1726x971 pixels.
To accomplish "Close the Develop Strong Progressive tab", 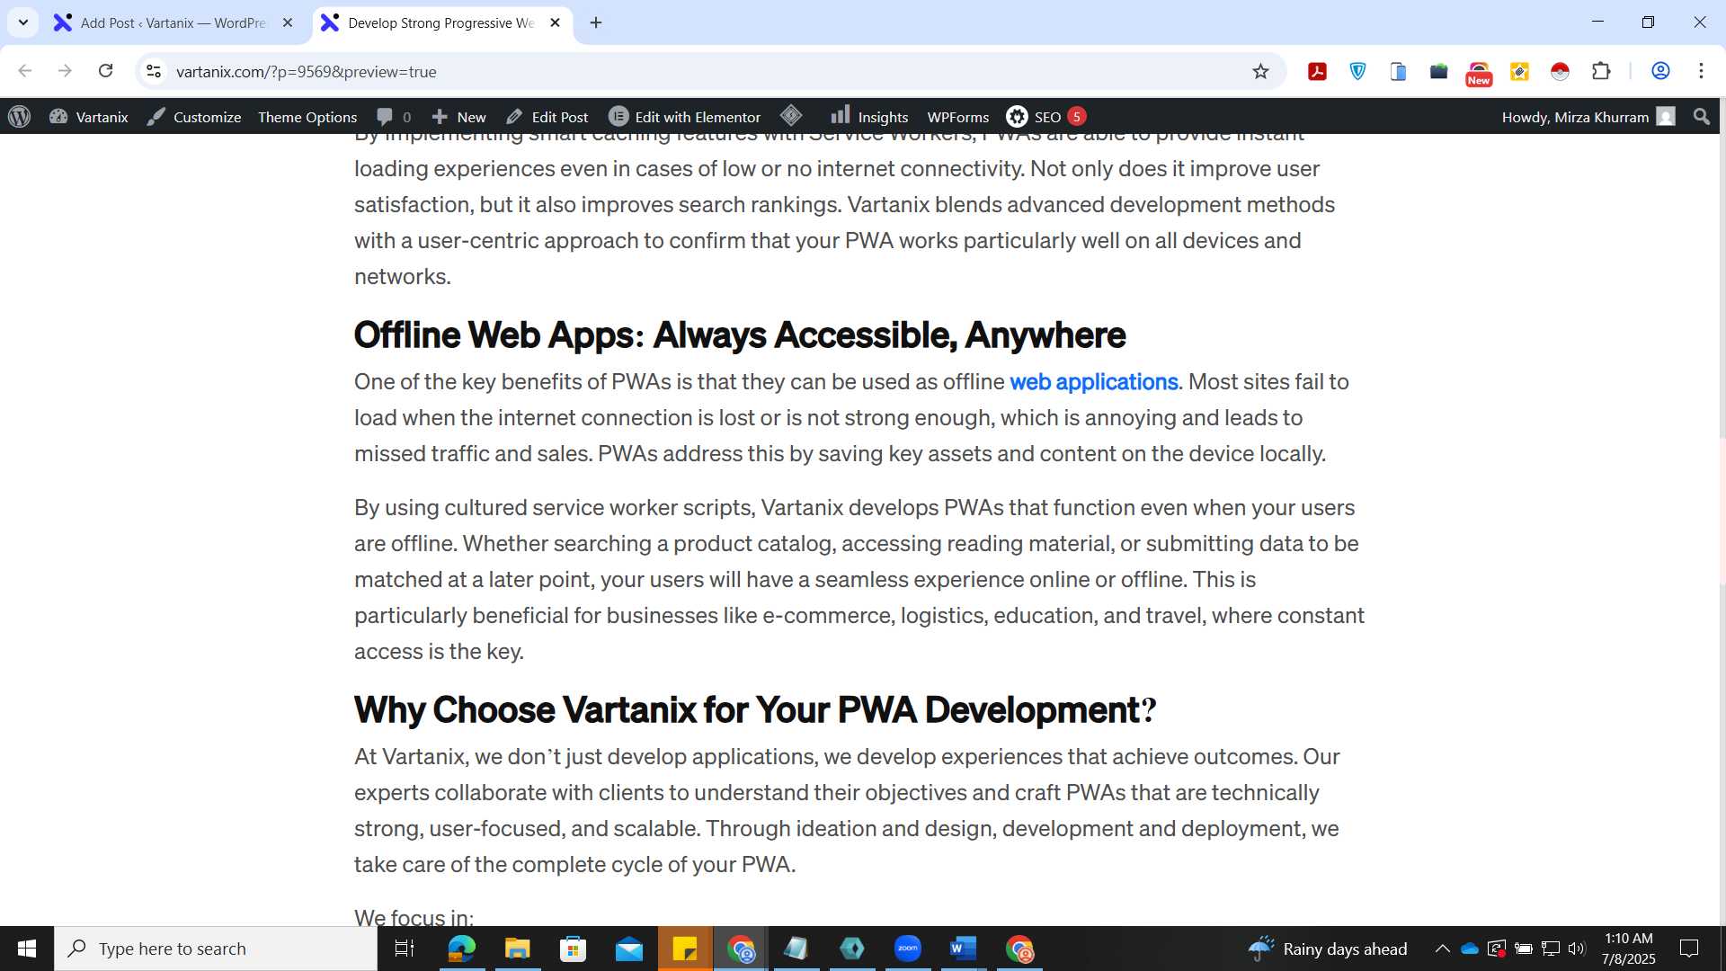I will 555,22.
